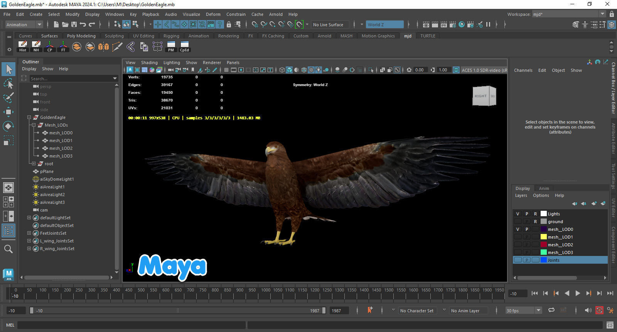This screenshot has height=332, width=617.
Task: Expand the root joint node in Outliner
Action: 34,164
